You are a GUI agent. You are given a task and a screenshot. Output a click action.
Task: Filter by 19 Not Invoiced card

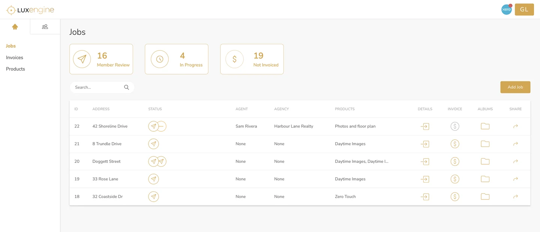point(252,59)
